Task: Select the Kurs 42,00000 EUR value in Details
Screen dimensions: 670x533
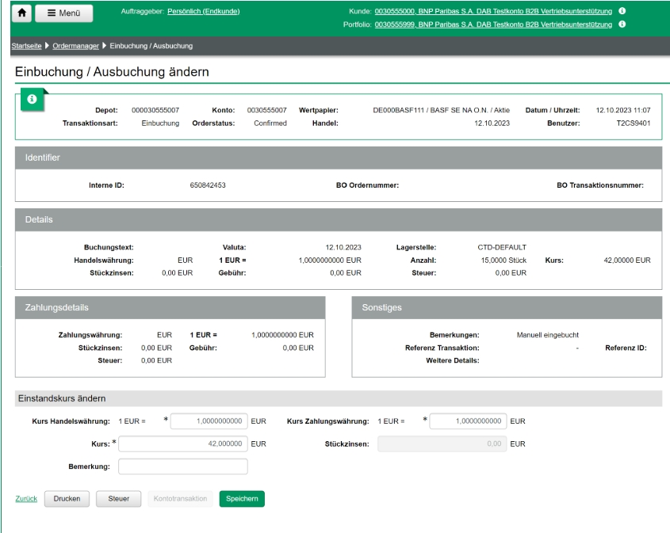Action: [x=627, y=261]
